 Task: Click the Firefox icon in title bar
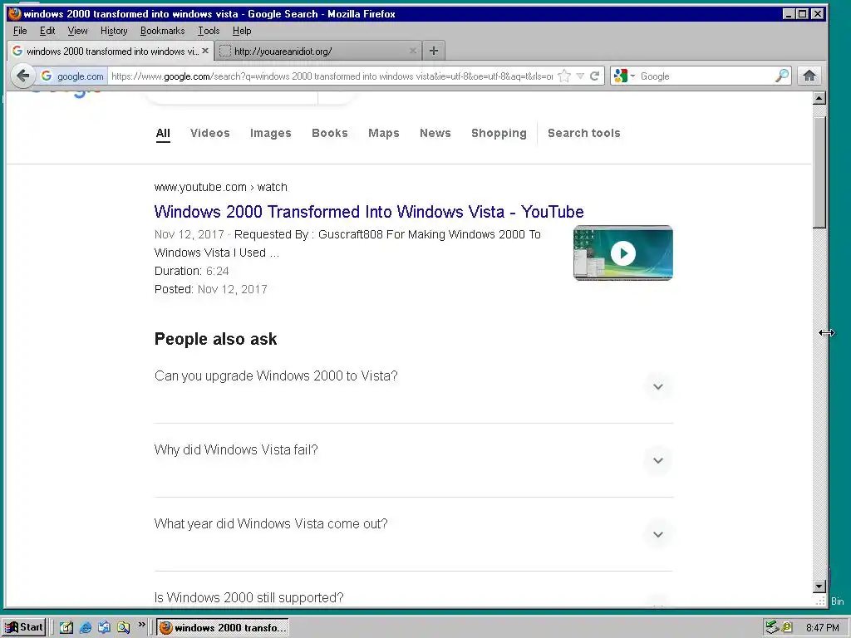tap(15, 13)
